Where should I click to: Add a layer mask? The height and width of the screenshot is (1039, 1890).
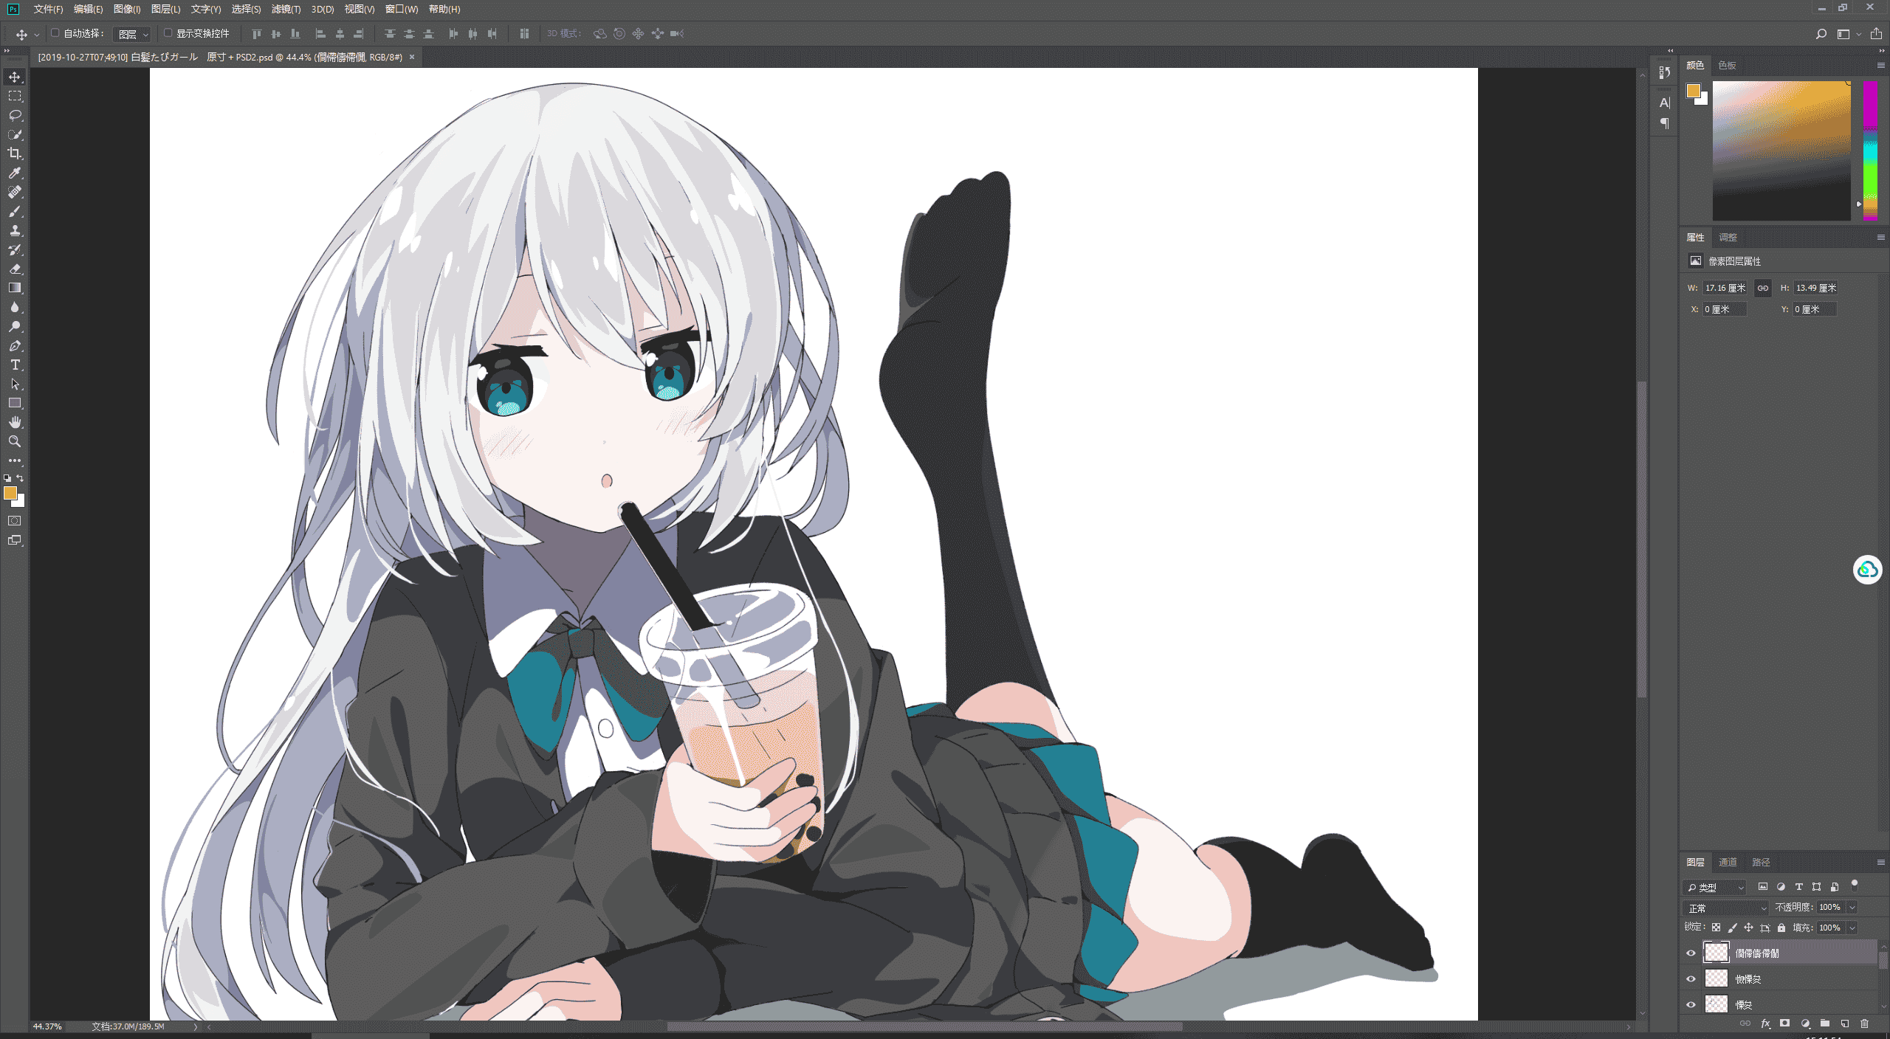[1785, 1024]
